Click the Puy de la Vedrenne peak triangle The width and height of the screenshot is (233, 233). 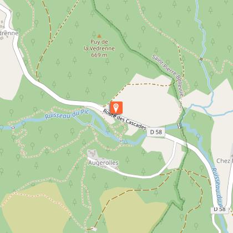point(99,36)
